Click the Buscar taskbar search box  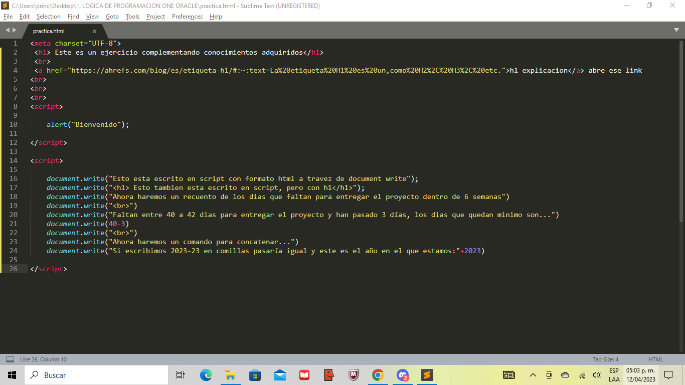(x=96, y=375)
